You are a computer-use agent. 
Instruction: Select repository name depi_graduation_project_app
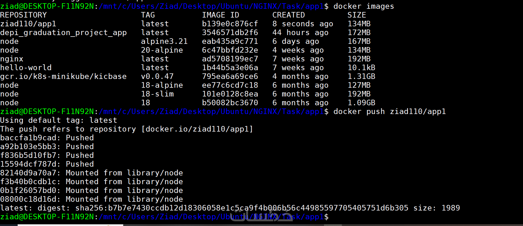point(63,32)
